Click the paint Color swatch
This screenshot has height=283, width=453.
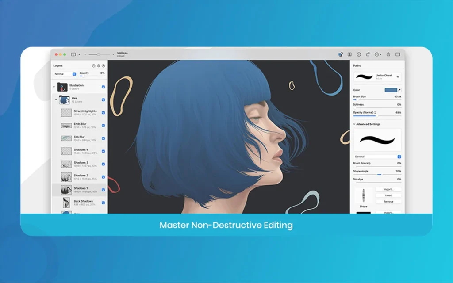pyautogui.click(x=391, y=90)
